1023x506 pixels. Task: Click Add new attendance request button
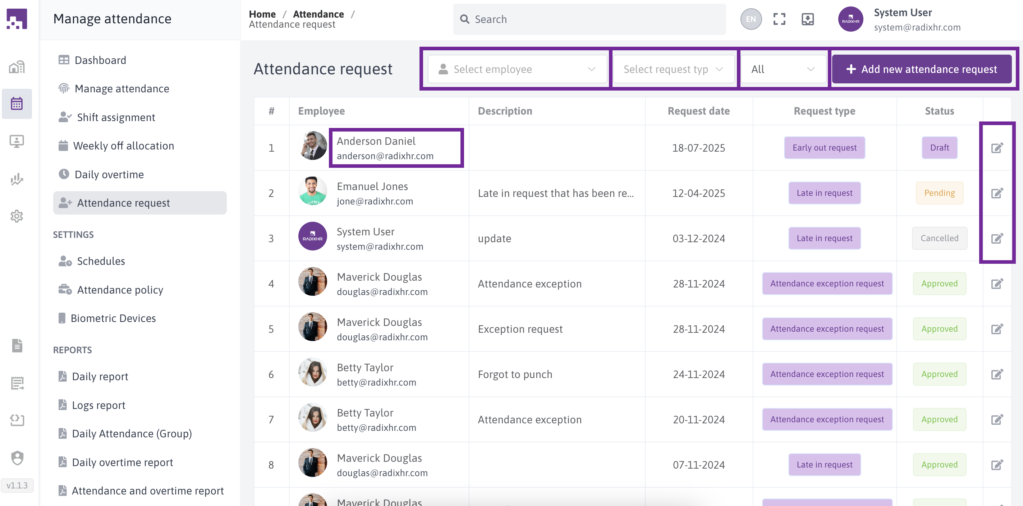pos(921,69)
